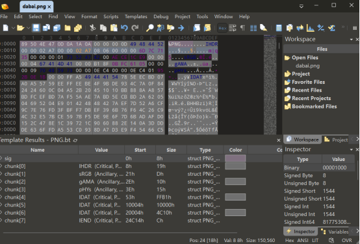This screenshot has width=360, height=244.
Task: Click the Paste clipboard icon
Action: (114, 28)
